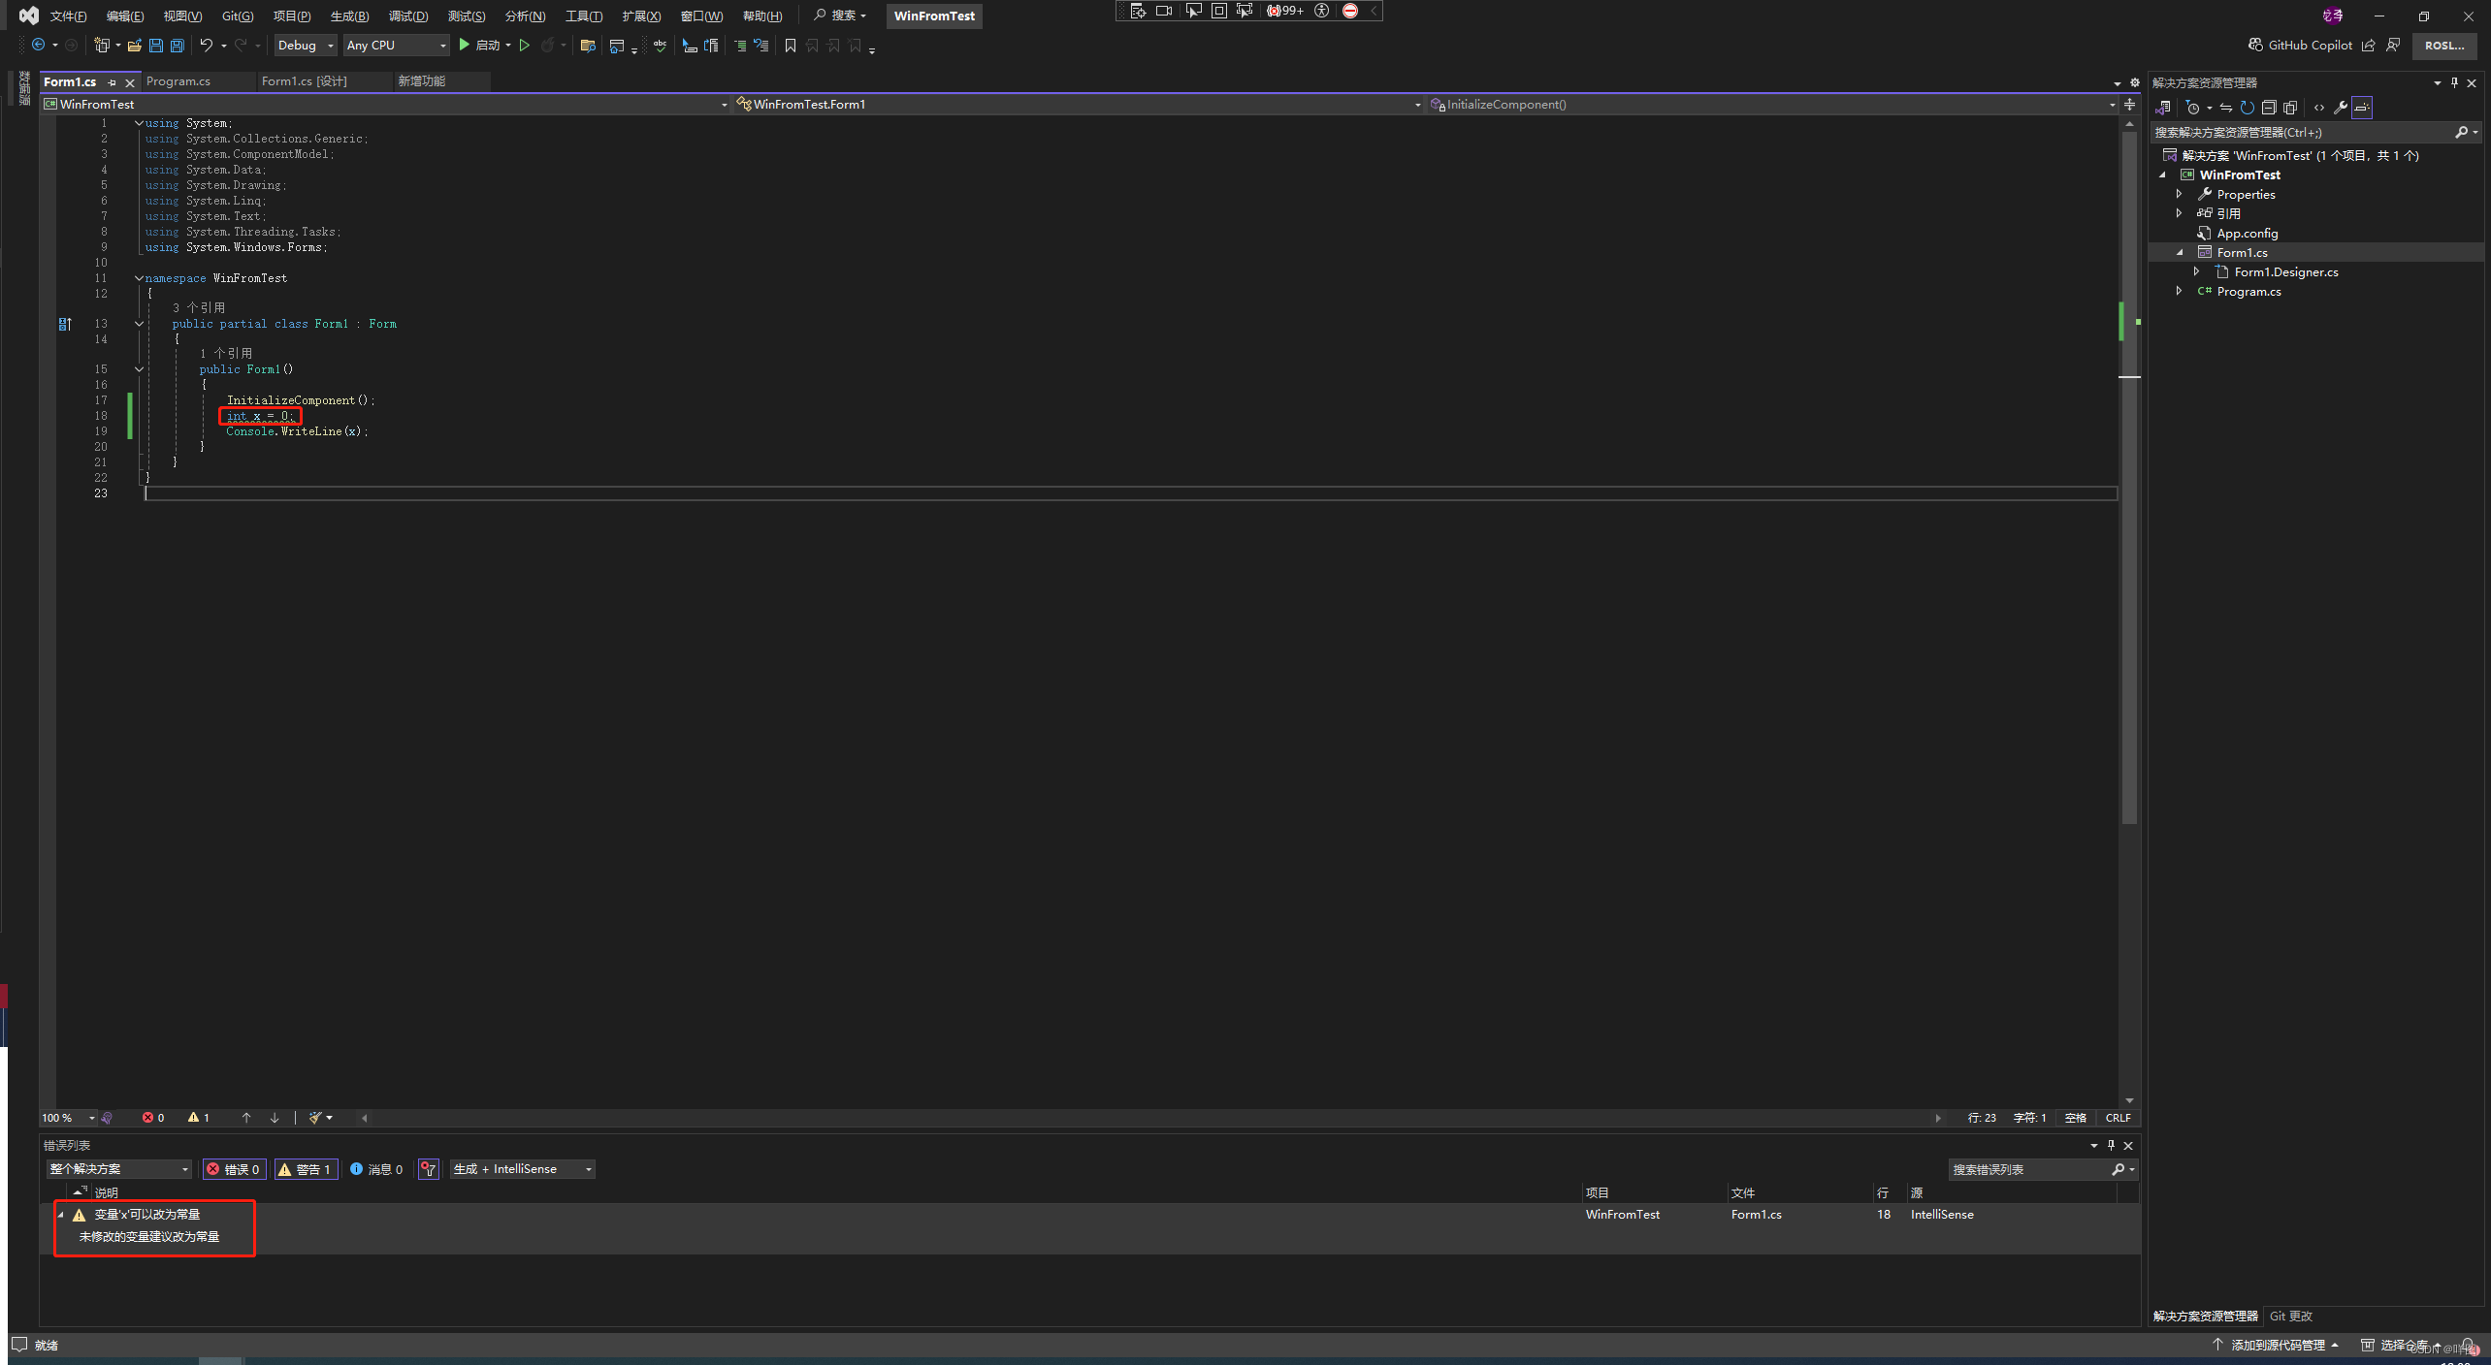The image size is (2491, 1365).
Task: Click Show All Files icon in Solution Explorer
Action: [x=2290, y=108]
